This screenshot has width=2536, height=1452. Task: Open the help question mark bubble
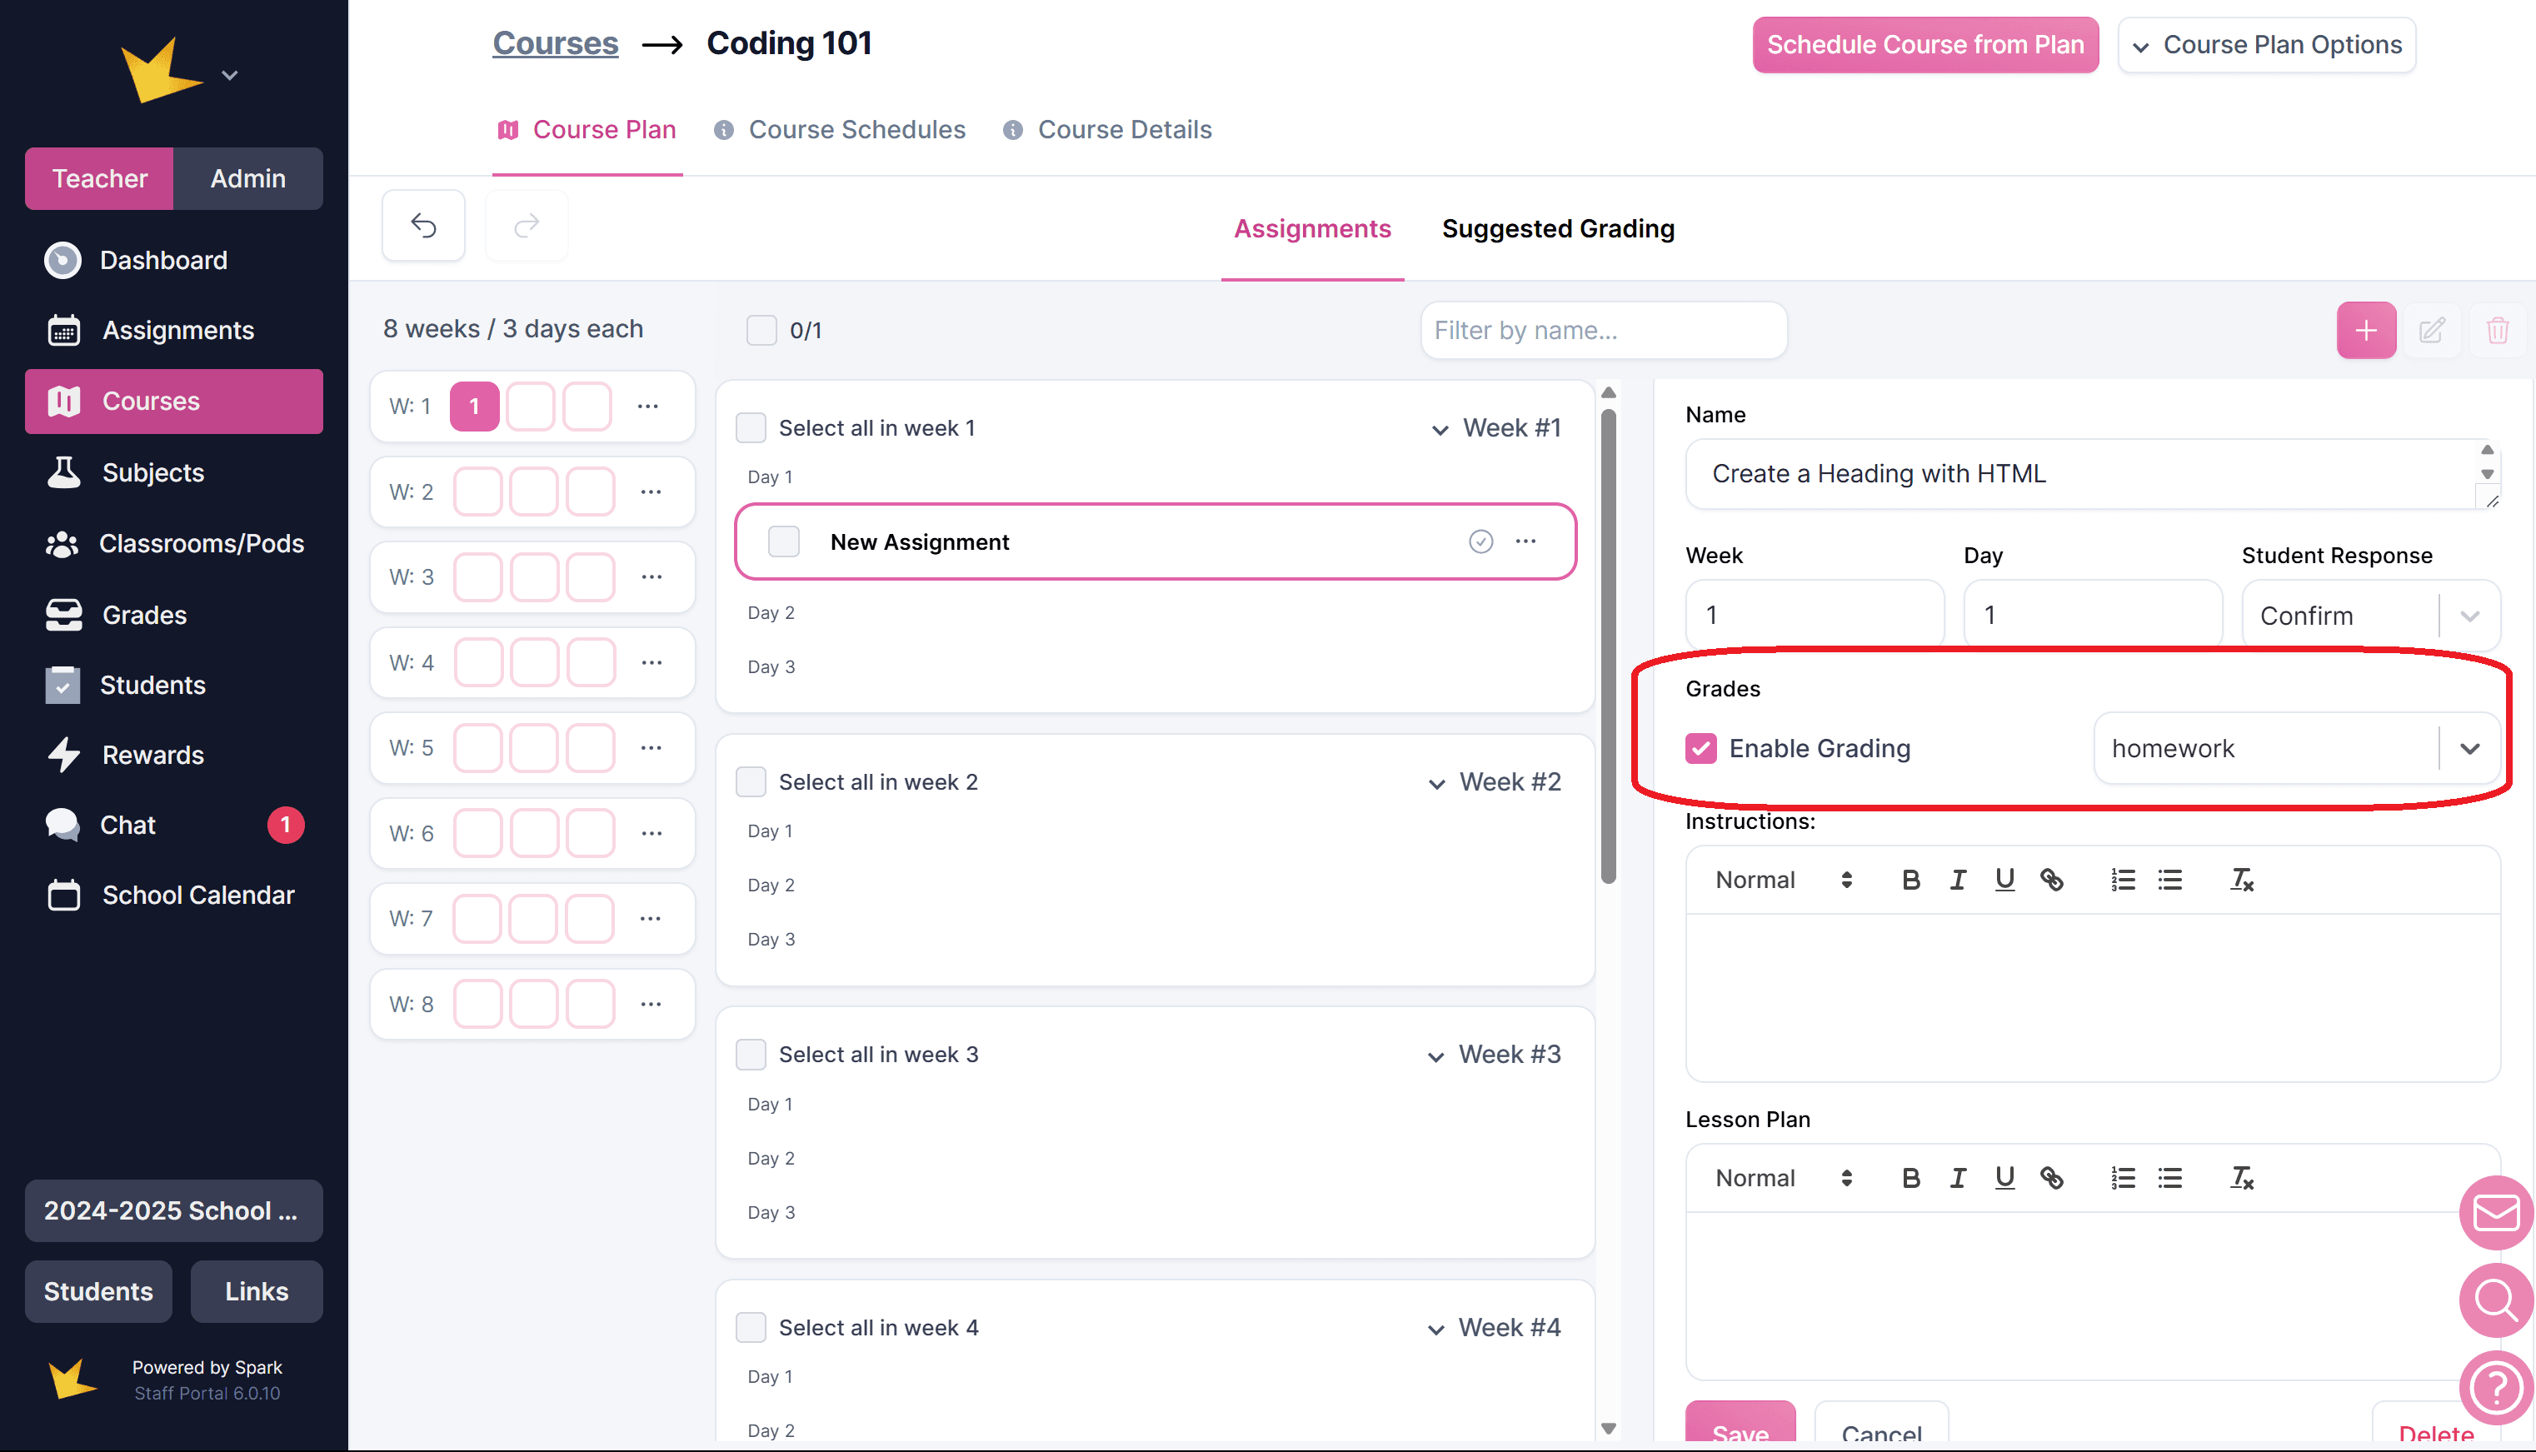click(x=2496, y=1387)
